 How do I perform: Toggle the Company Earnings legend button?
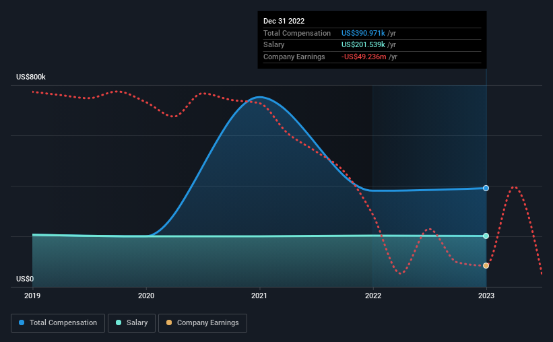coord(203,323)
